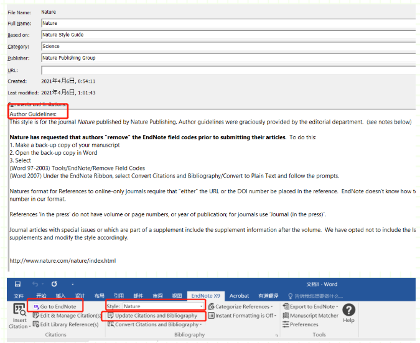The image size is (420, 343).
Task: Open Categorize References menu
Action: pyautogui.click(x=241, y=306)
